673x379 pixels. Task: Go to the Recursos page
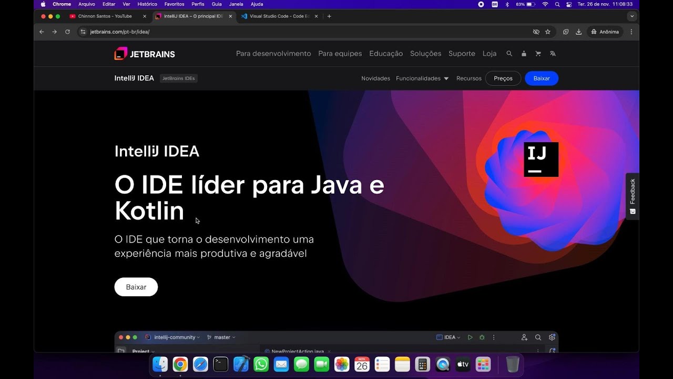coord(469,78)
